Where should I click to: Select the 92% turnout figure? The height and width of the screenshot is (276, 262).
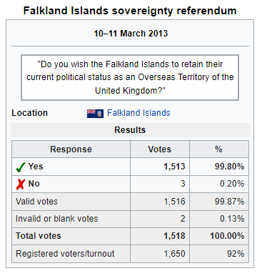[x=236, y=254]
